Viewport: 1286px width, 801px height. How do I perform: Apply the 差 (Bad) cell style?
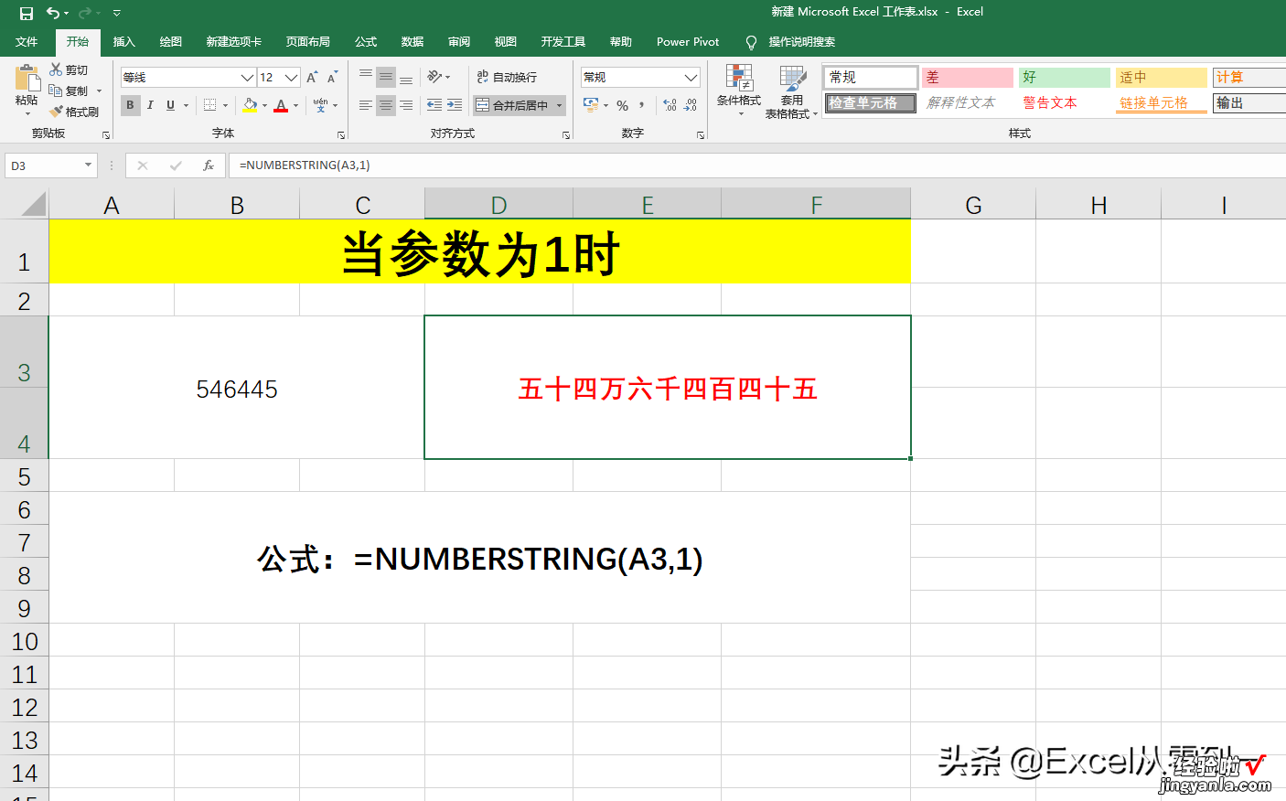click(968, 78)
